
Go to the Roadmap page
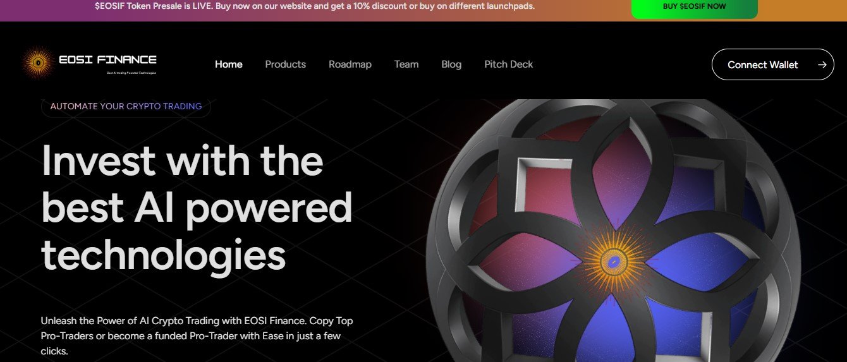pyautogui.click(x=350, y=64)
